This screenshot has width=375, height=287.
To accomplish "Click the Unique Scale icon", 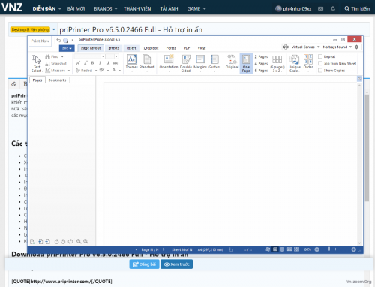I will (x=295, y=59).
